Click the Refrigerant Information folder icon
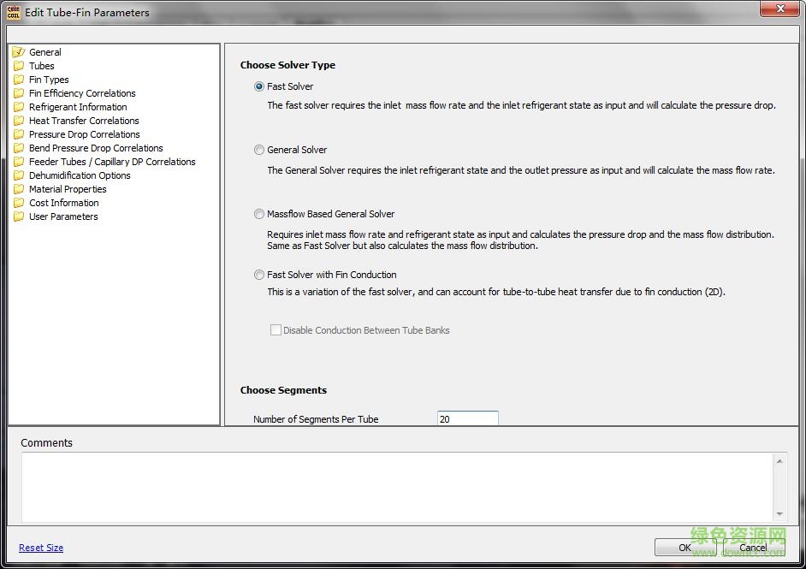 tap(19, 107)
